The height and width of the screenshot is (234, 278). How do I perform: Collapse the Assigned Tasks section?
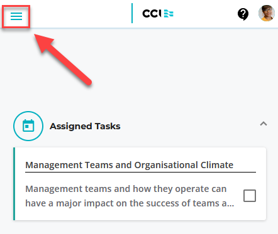click(x=264, y=124)
